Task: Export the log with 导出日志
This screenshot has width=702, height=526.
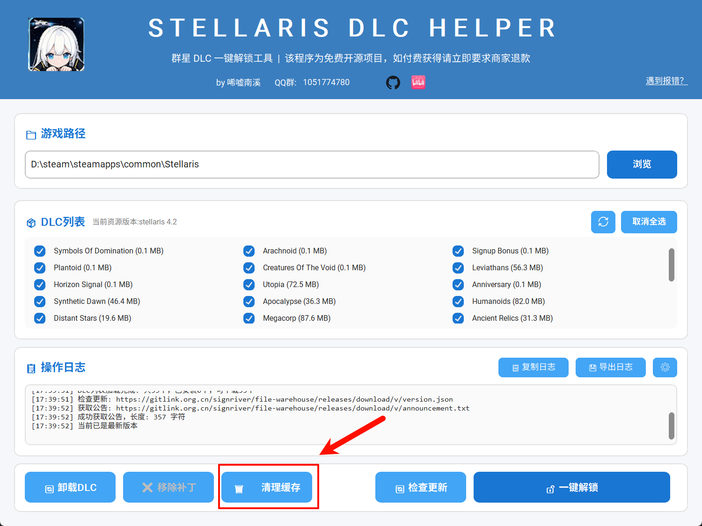Action: coord(611,367)
